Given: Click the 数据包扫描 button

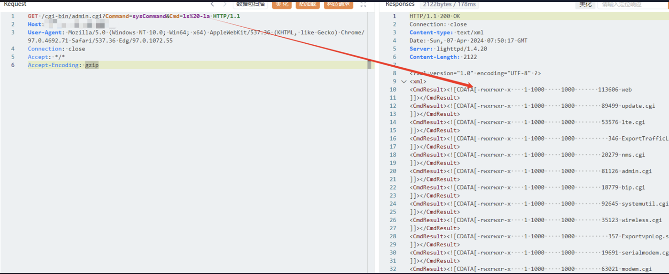Looking at the screenshot, I should click(251, 4).
